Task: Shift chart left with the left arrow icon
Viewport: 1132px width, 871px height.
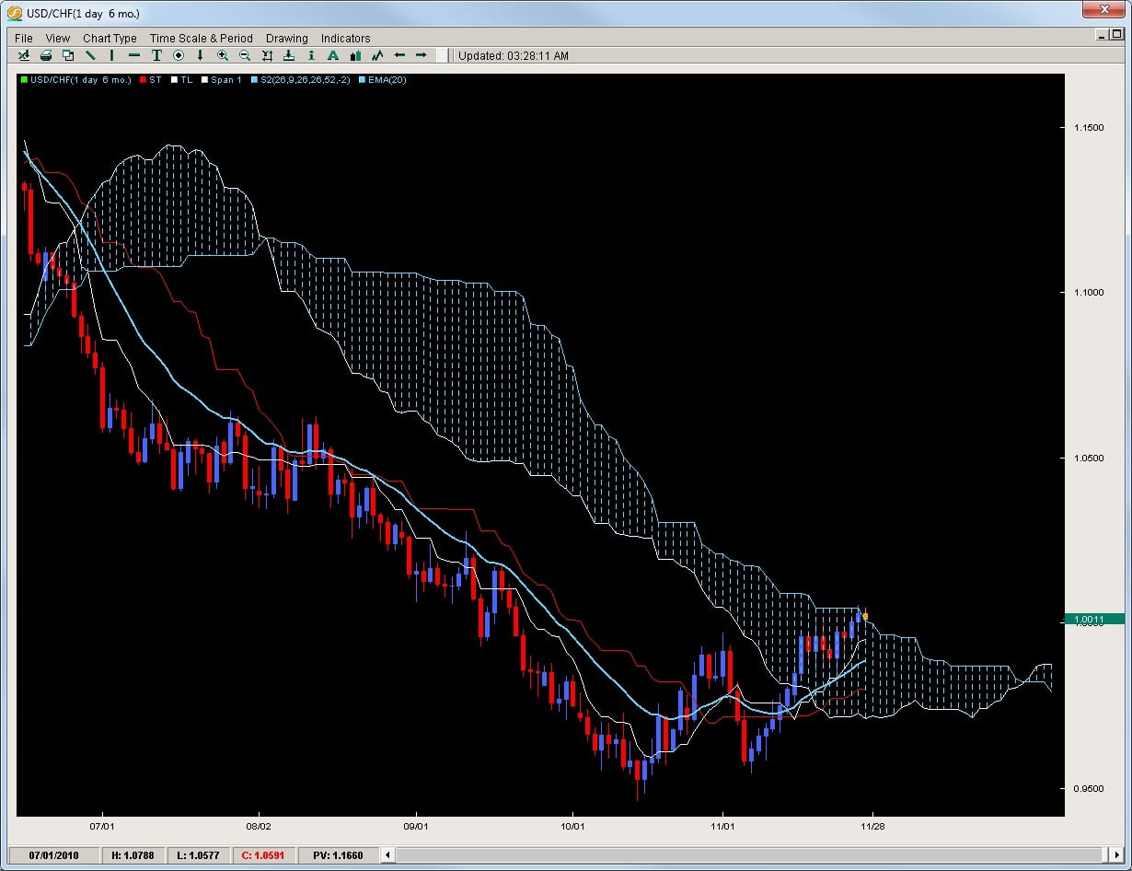Action: coord(399,55)
